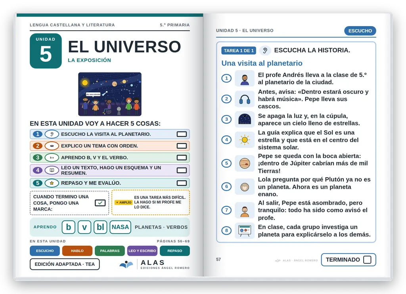Click the green badge 3 in the task list
Screen dimensions: 406x294
point(38,157)
